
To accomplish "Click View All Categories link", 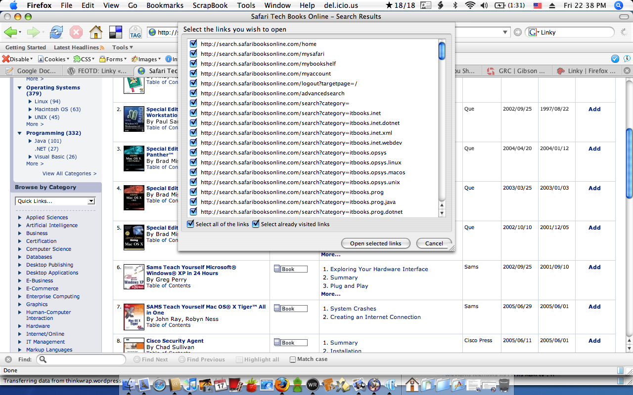I will tap(69, 173).
